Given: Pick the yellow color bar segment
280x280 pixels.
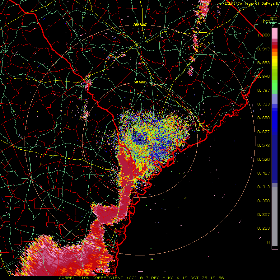Looking at the screenshot, I should pos(275,61).
